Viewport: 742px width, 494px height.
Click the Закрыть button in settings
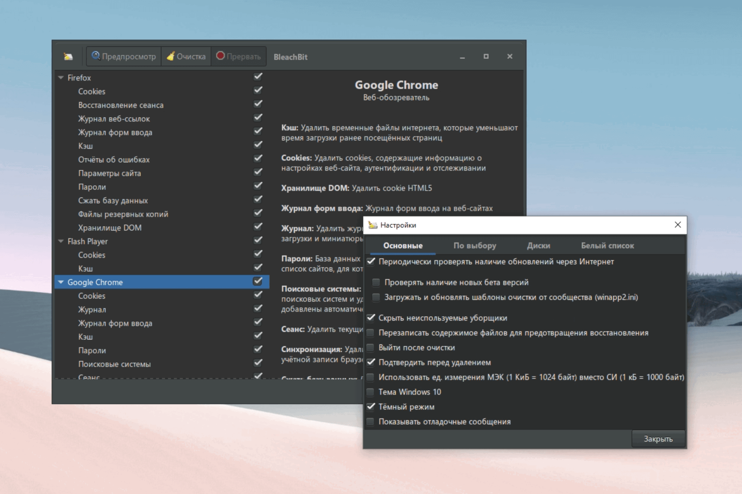point(658,439)
